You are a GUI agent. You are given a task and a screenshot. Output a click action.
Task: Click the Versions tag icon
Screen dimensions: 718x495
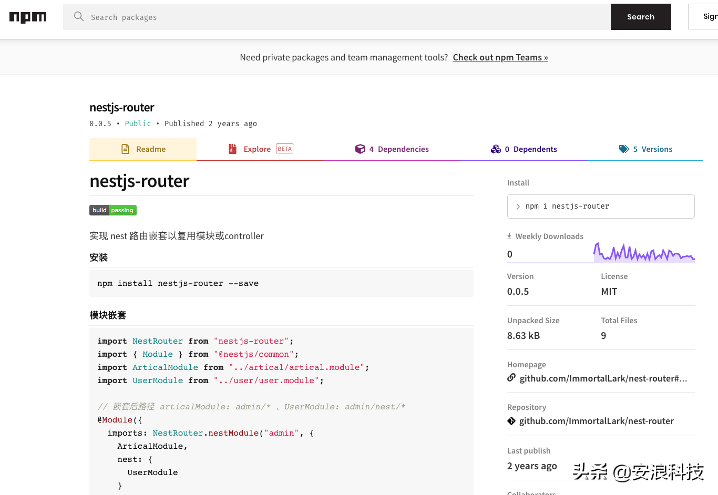pyautogui.click(x=624, y=149)
